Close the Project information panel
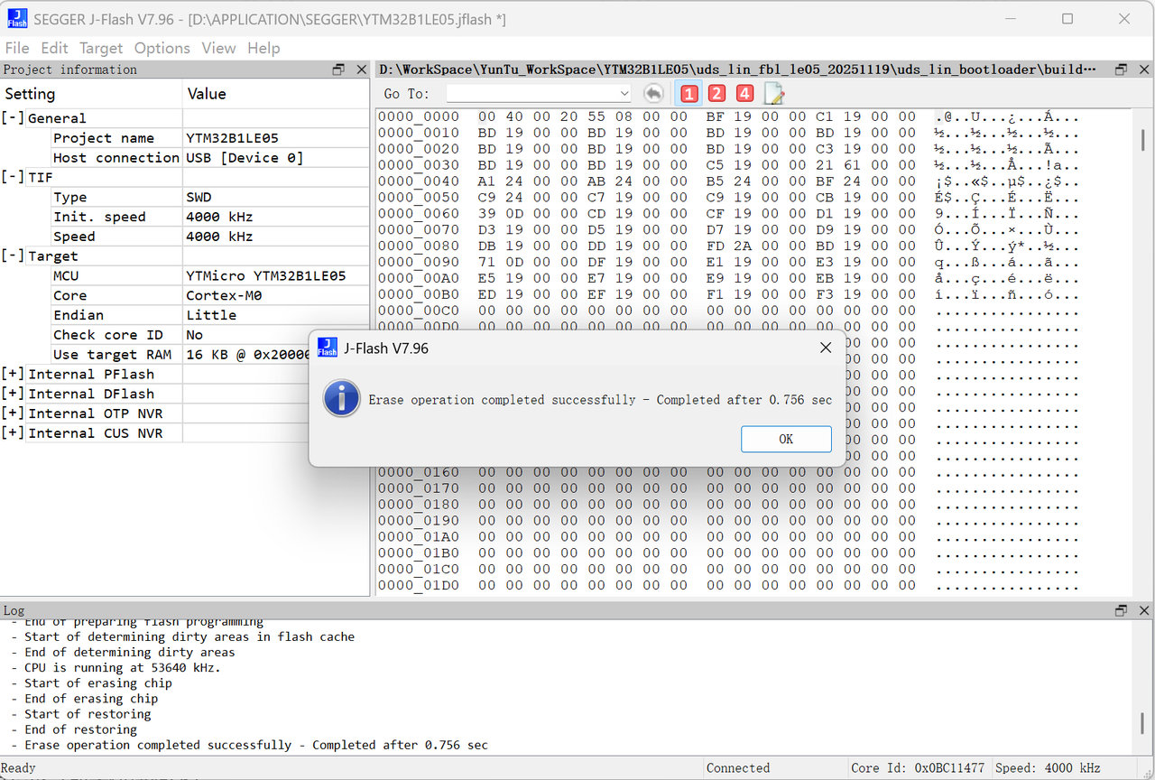This screenshot has width=1155, height=780. point(361,70)
